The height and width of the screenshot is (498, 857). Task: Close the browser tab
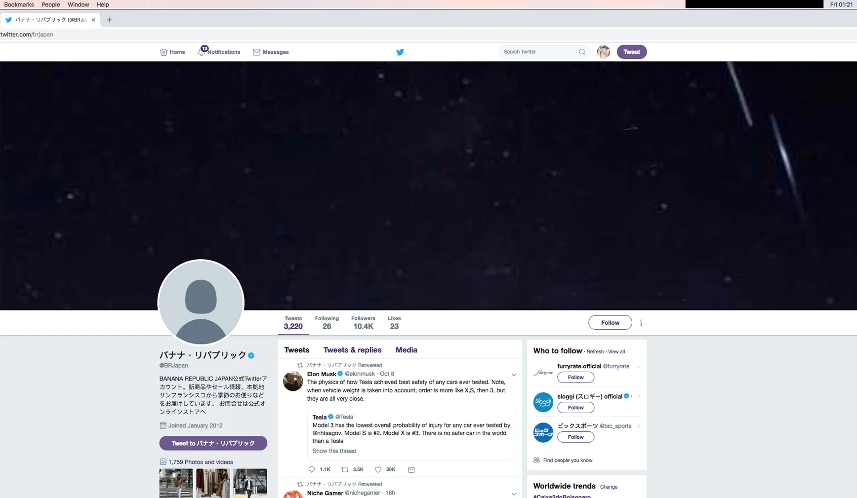pyautogui.click(x=93, y=20)
